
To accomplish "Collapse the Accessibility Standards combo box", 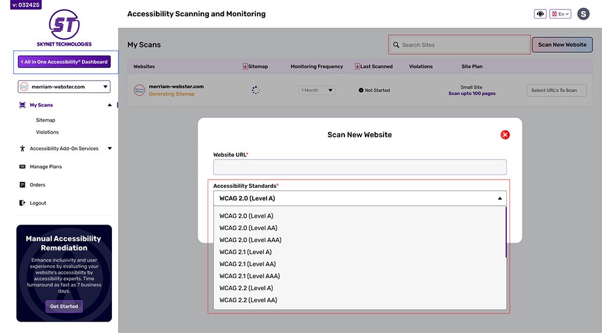I will 360,198.
